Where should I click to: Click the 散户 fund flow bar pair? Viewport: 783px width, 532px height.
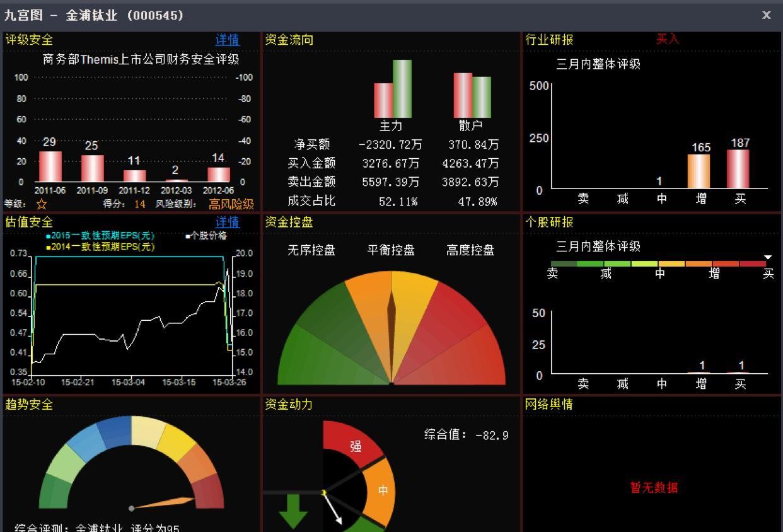point(472,95)
